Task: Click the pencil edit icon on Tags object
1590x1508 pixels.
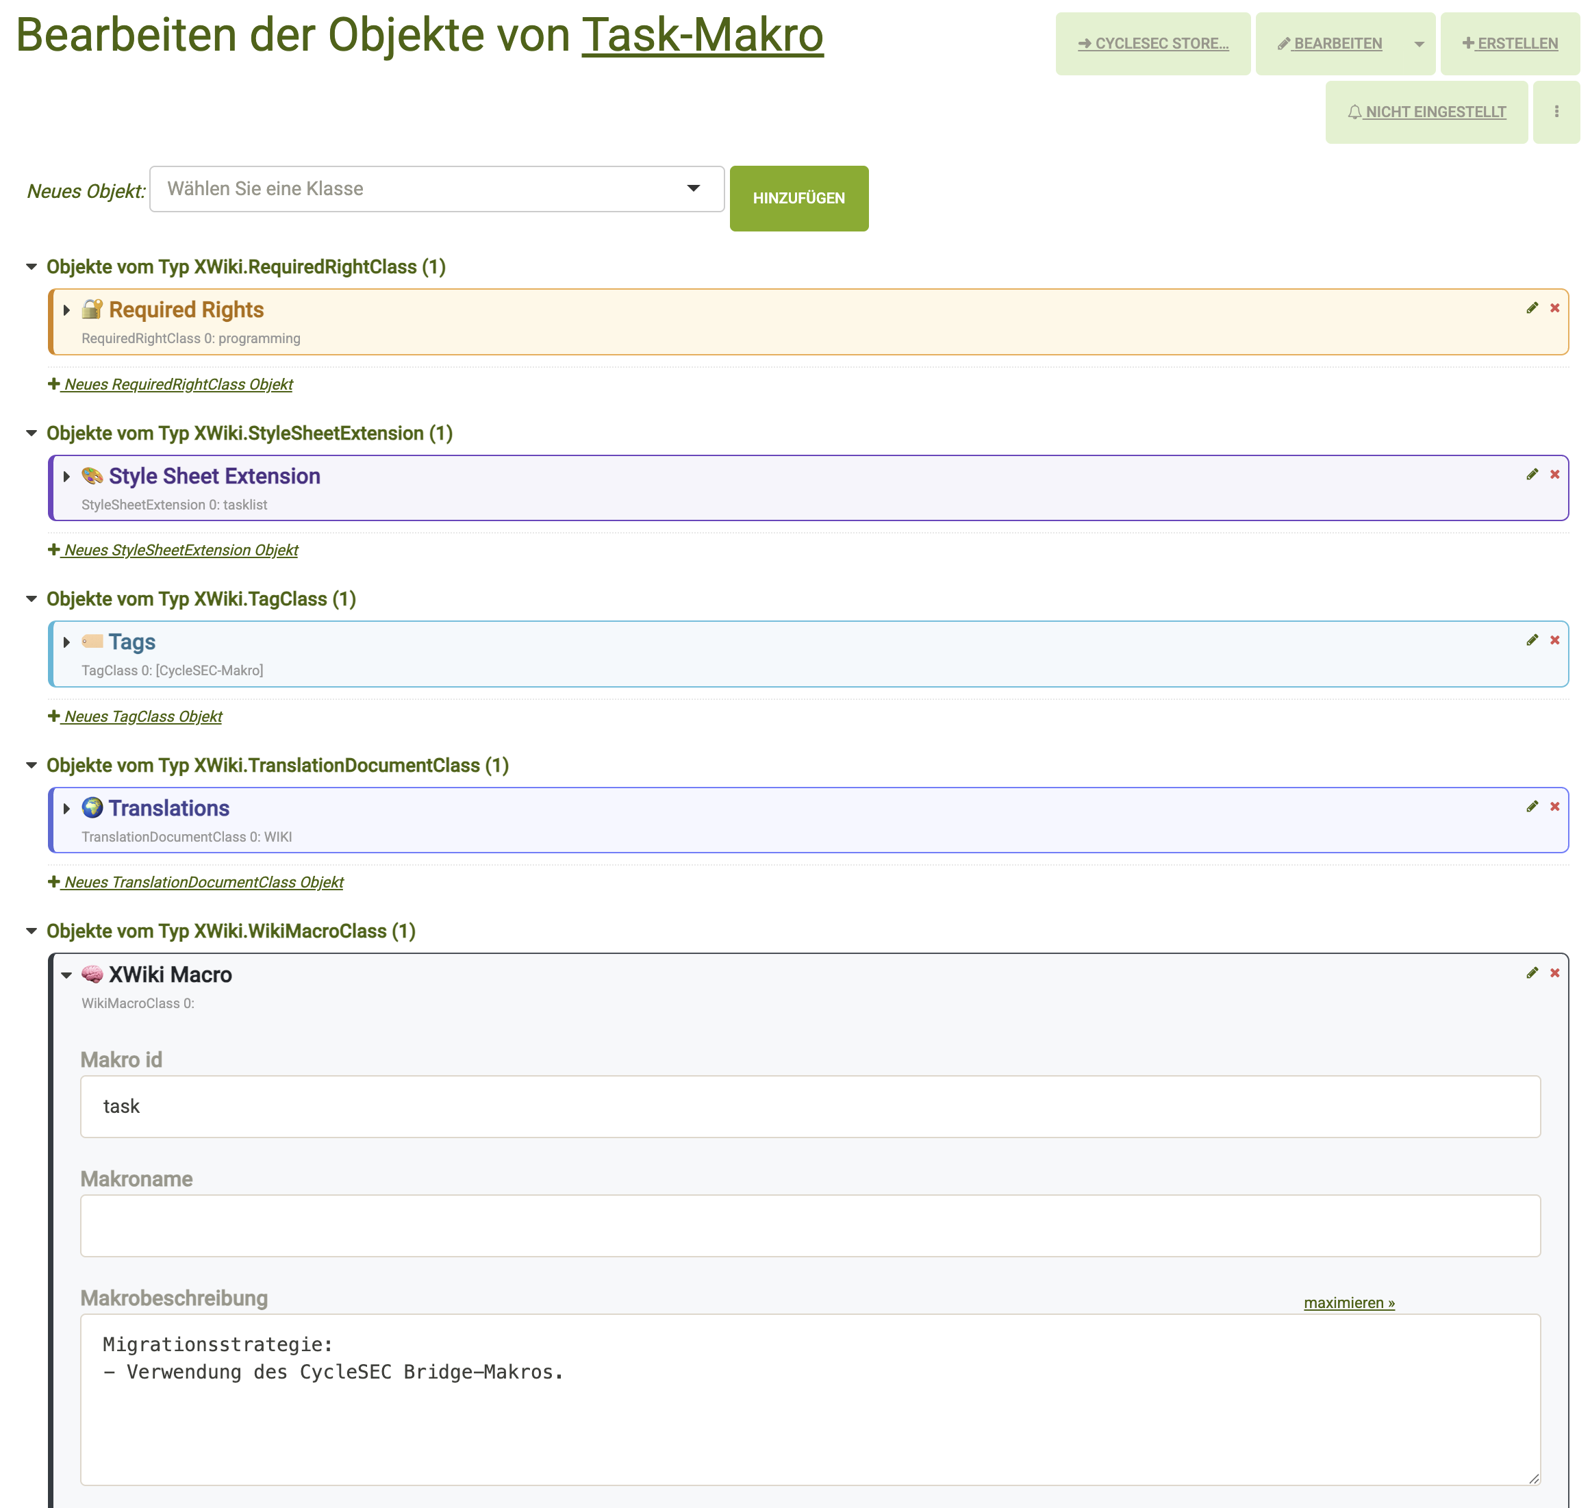Action: (1532, 640)
